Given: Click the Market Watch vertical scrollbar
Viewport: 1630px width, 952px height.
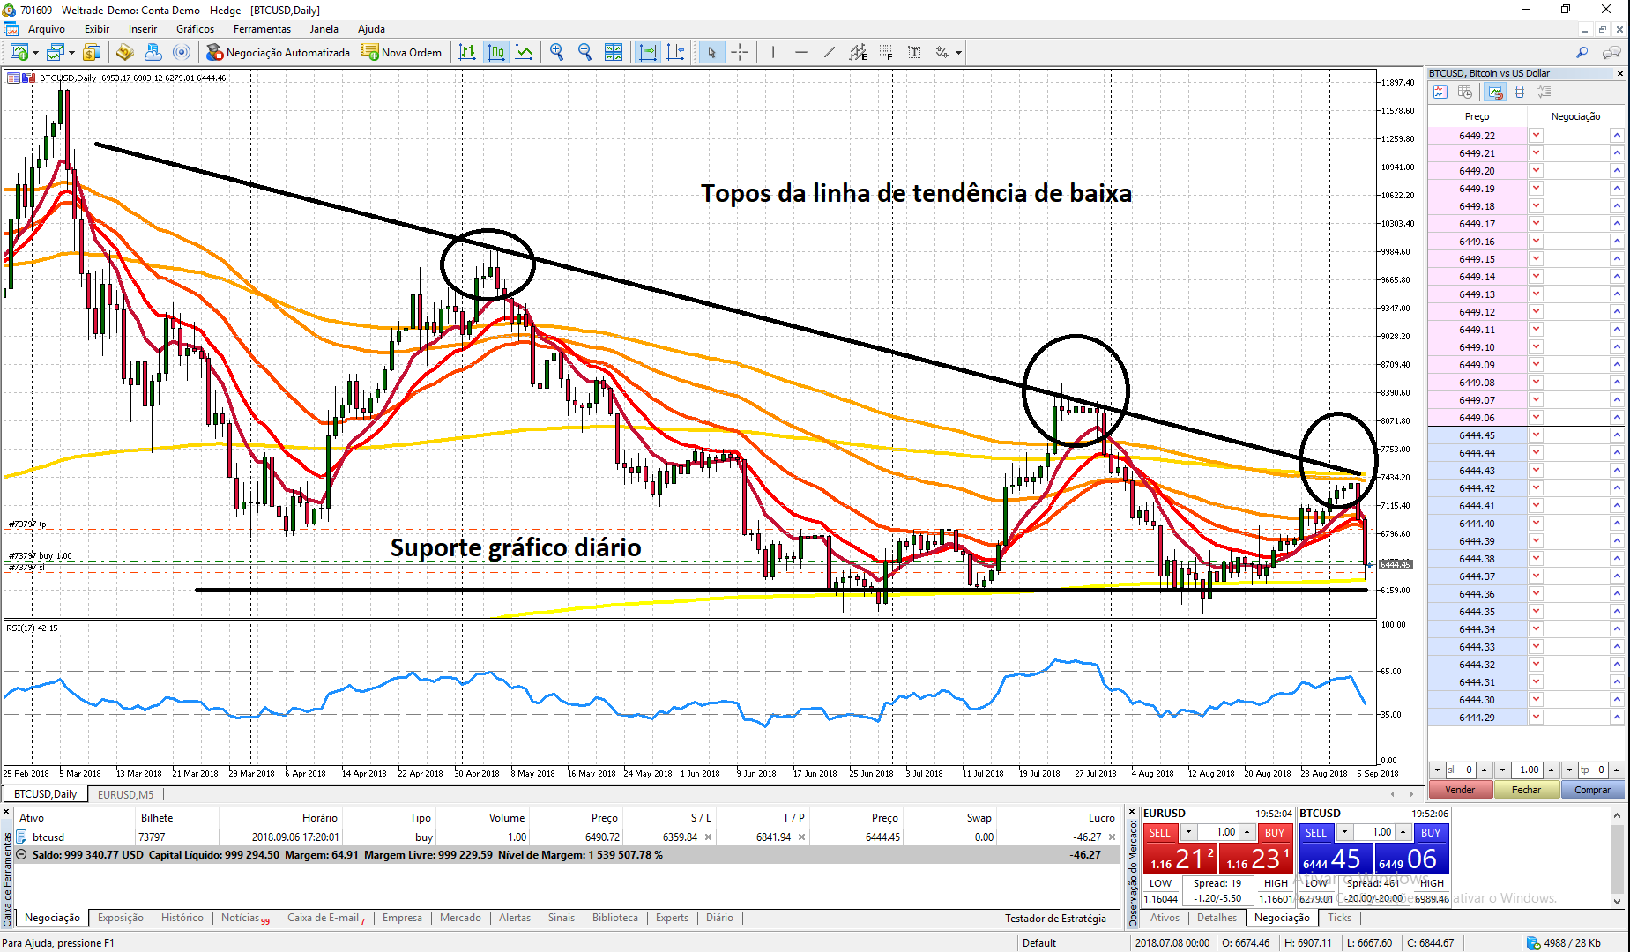Looking at the screenshot, I should (1617, 858).
